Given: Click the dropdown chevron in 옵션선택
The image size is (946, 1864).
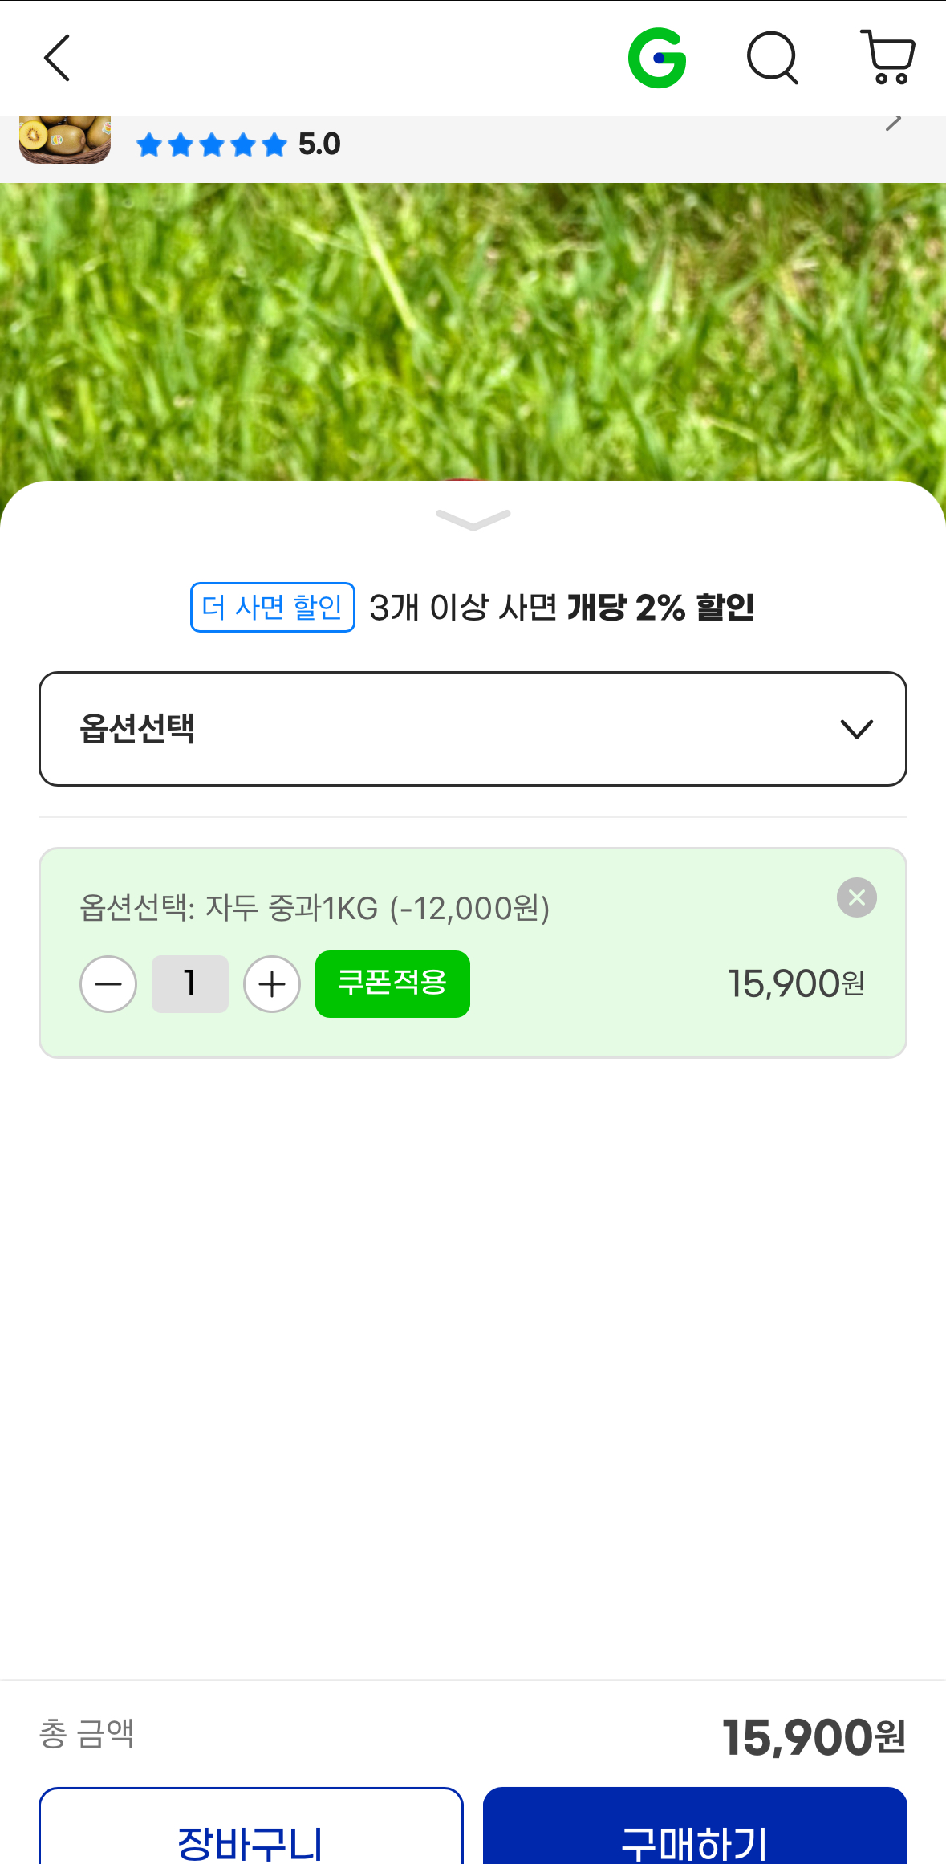Looking at the screenshot, I should 856,729.
